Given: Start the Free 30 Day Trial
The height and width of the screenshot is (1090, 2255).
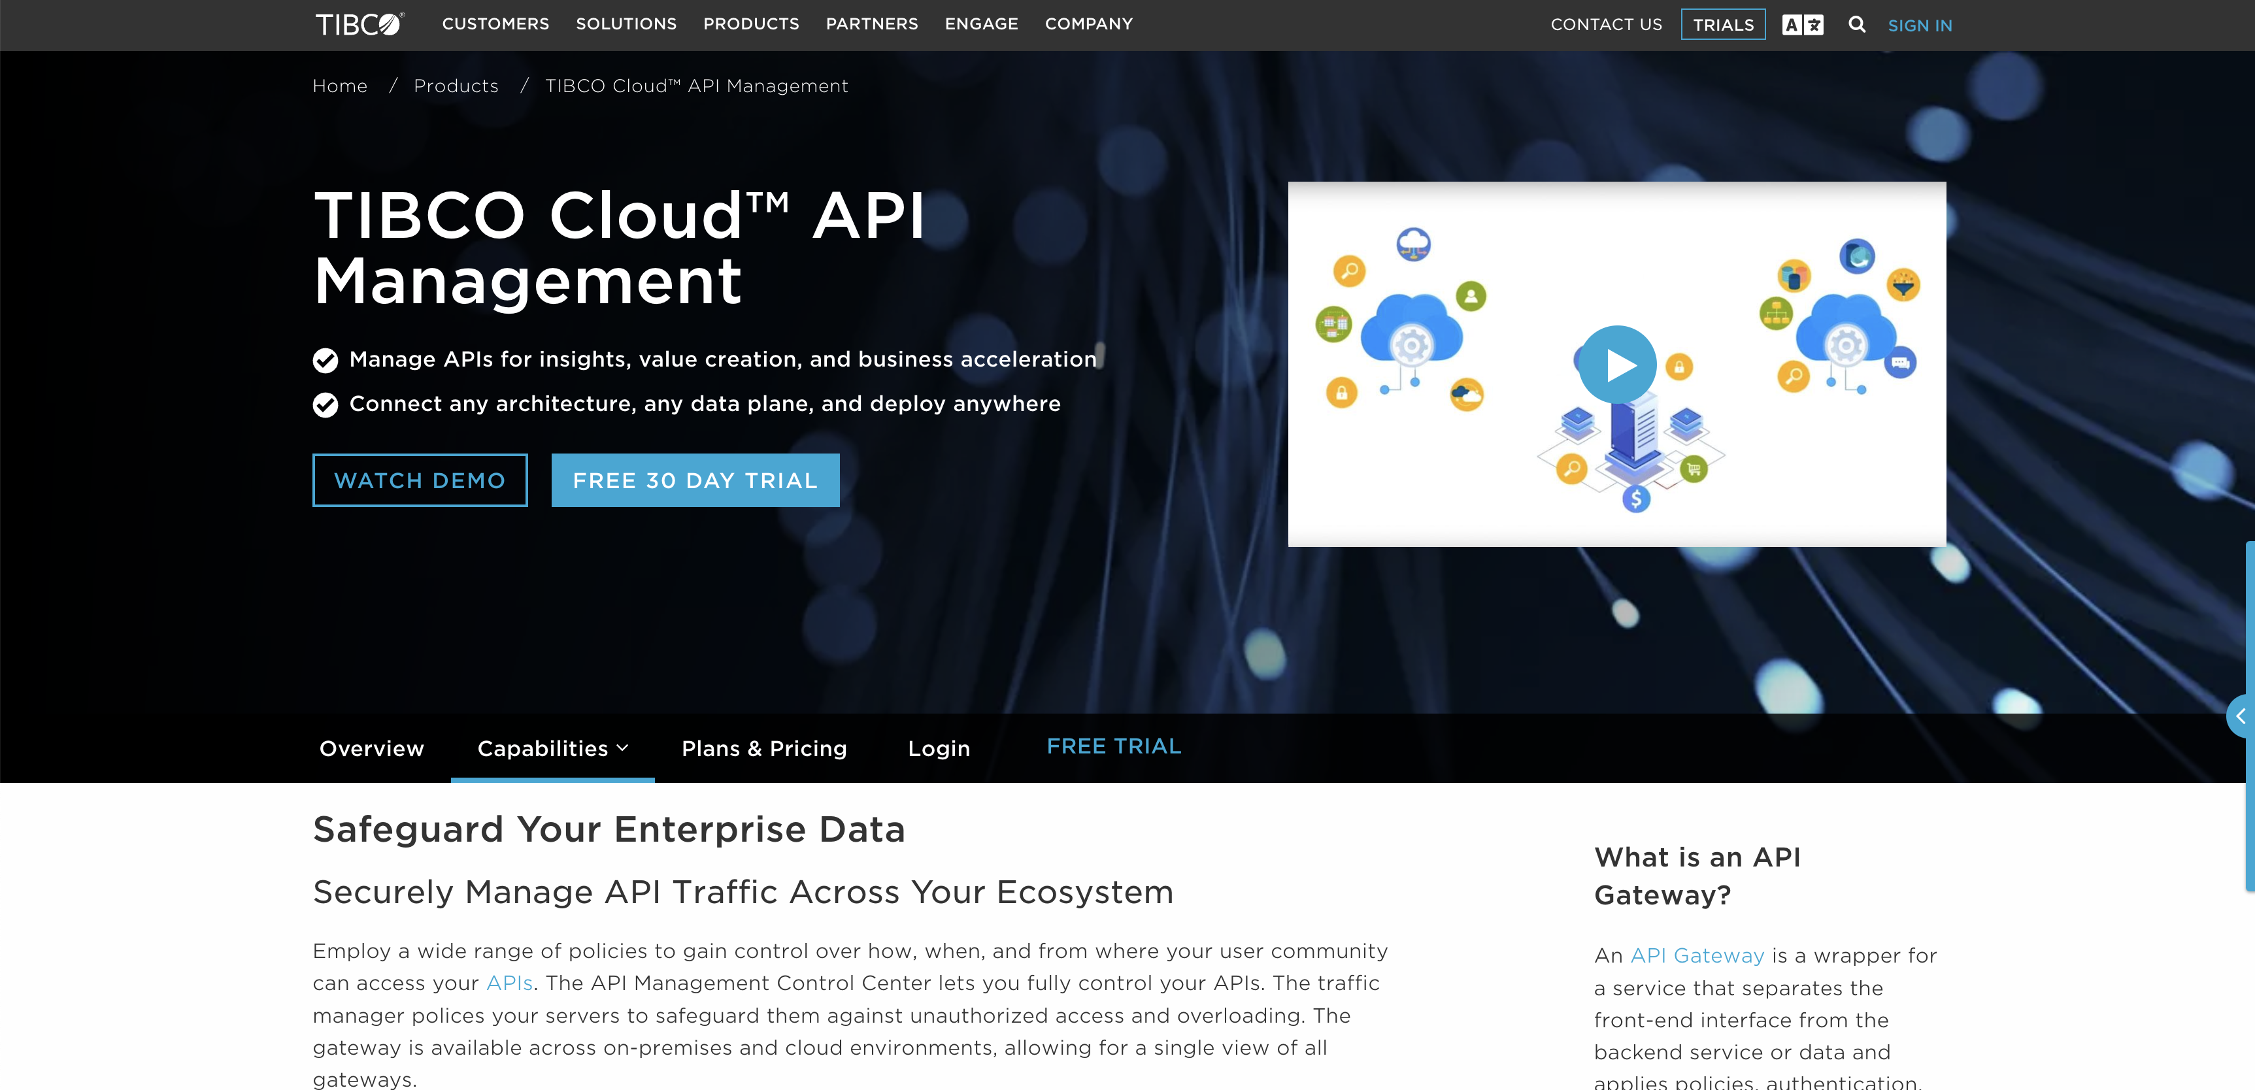Looking at the screenshot, I should click(x=695, y=480).
